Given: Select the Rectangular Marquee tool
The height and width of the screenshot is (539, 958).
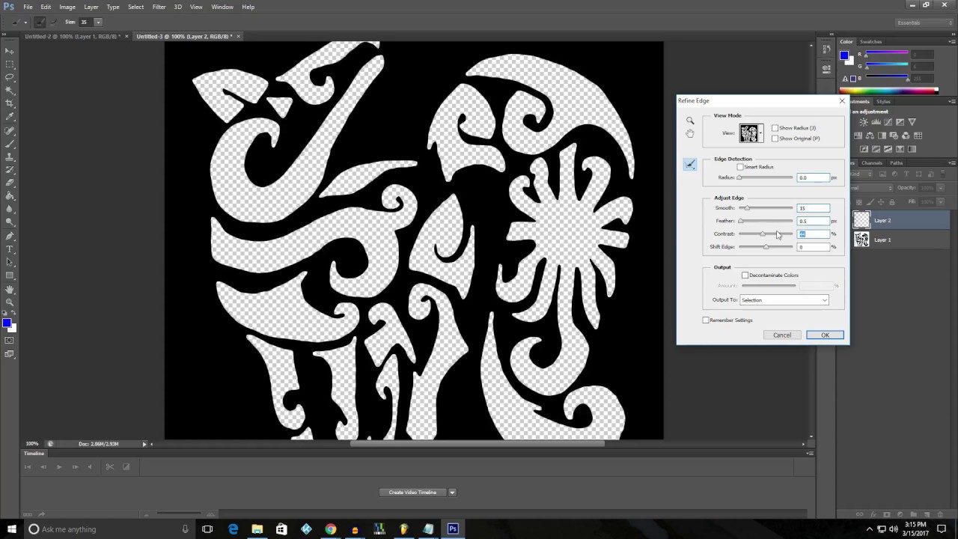Looking at the screenshot, I should click(x=10, y=64).
